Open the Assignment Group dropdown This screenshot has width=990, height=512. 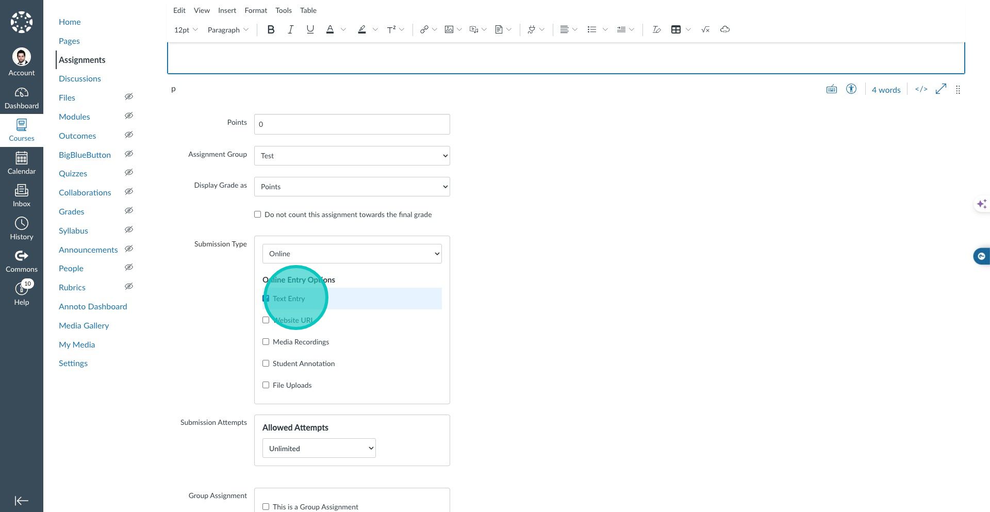coord(352,156)
